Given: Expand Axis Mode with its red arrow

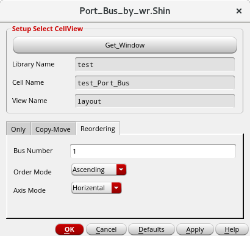Looking at the screenshot, I should tap(116, 188).
